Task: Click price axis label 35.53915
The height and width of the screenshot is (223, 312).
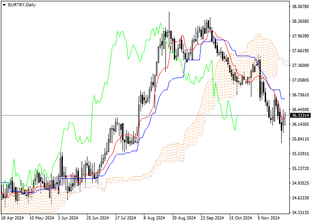Action: click(300, 154)
